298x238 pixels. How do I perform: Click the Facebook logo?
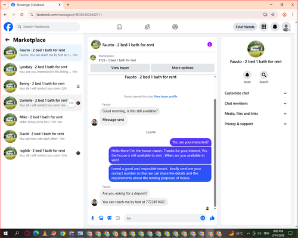[8, 27]
